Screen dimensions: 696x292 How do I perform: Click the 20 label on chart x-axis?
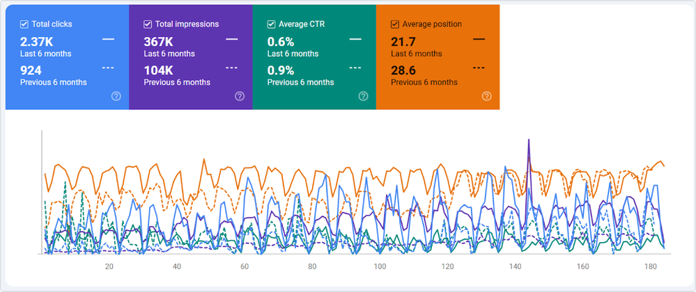pos(109,267)
